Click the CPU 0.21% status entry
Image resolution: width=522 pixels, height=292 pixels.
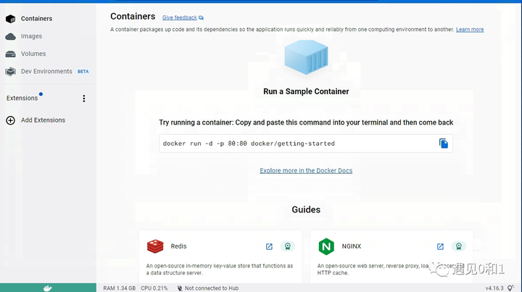(154, 288)
